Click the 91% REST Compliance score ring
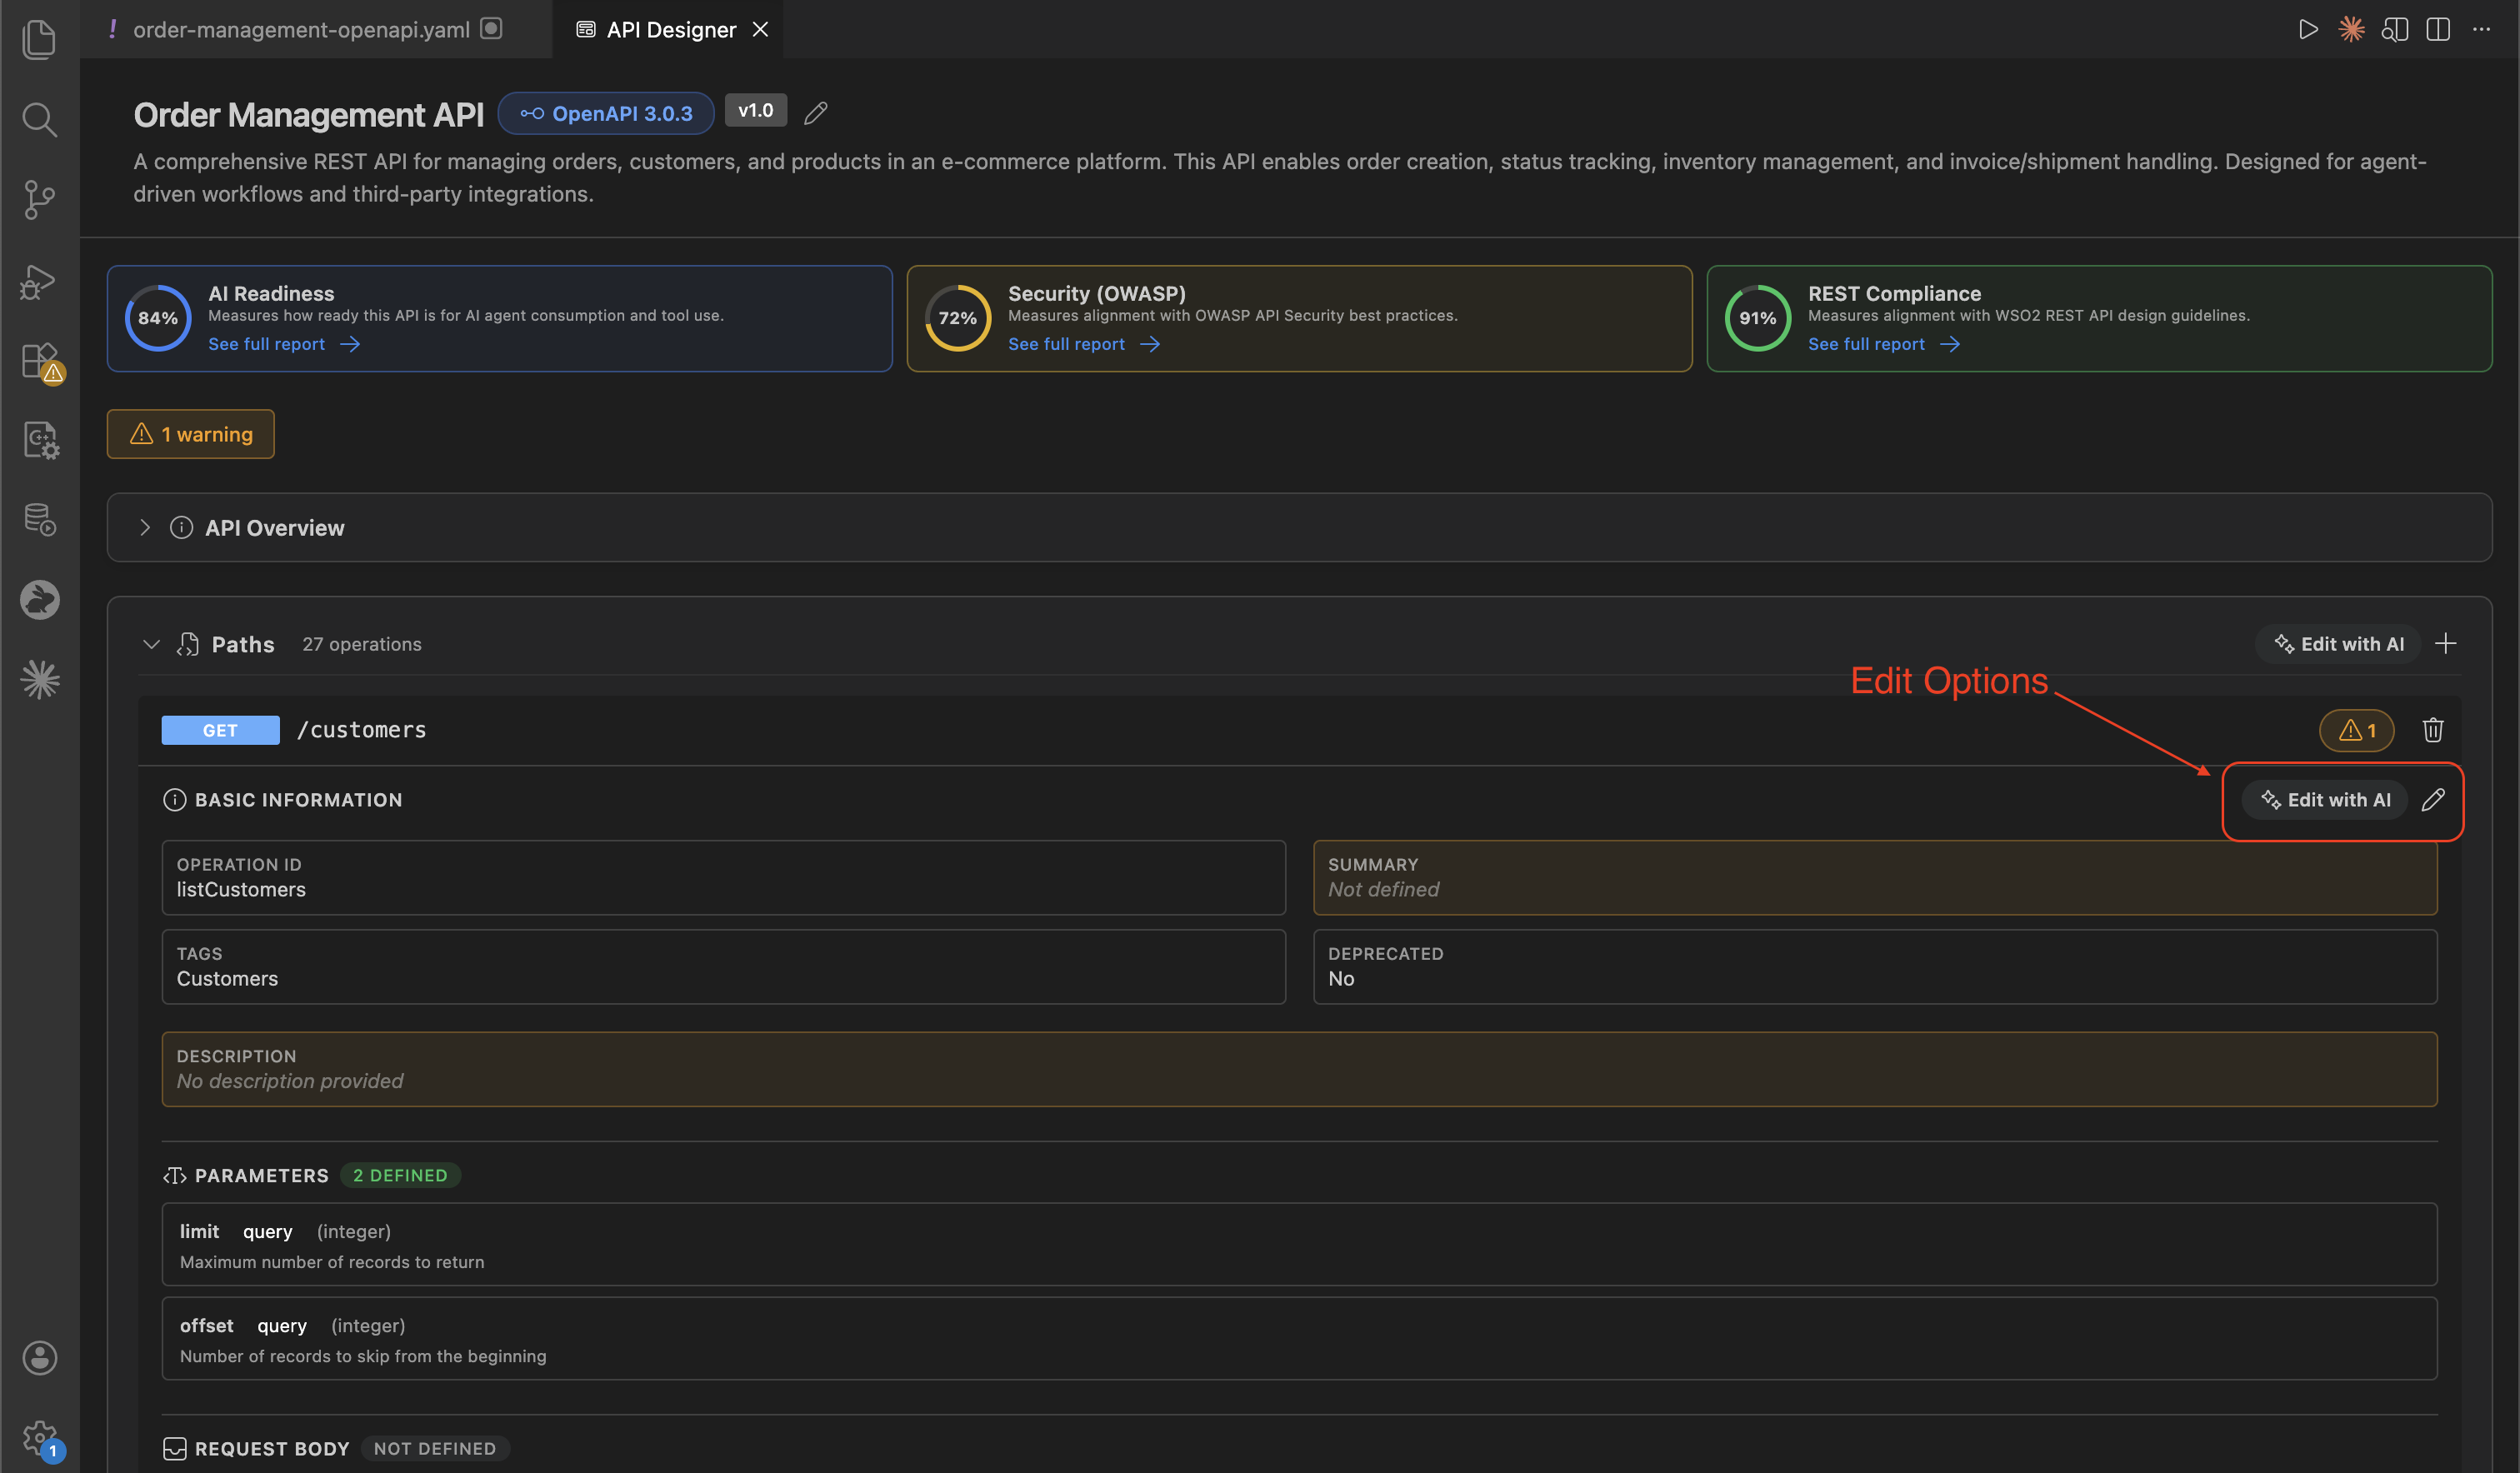Screen dimensions: 2520x1473 [x=1758, y=318]
